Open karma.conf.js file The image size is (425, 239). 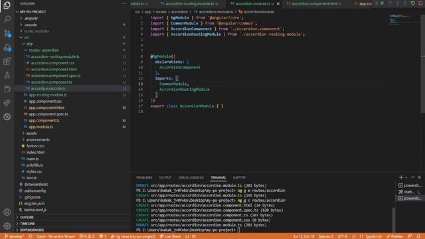35,210
